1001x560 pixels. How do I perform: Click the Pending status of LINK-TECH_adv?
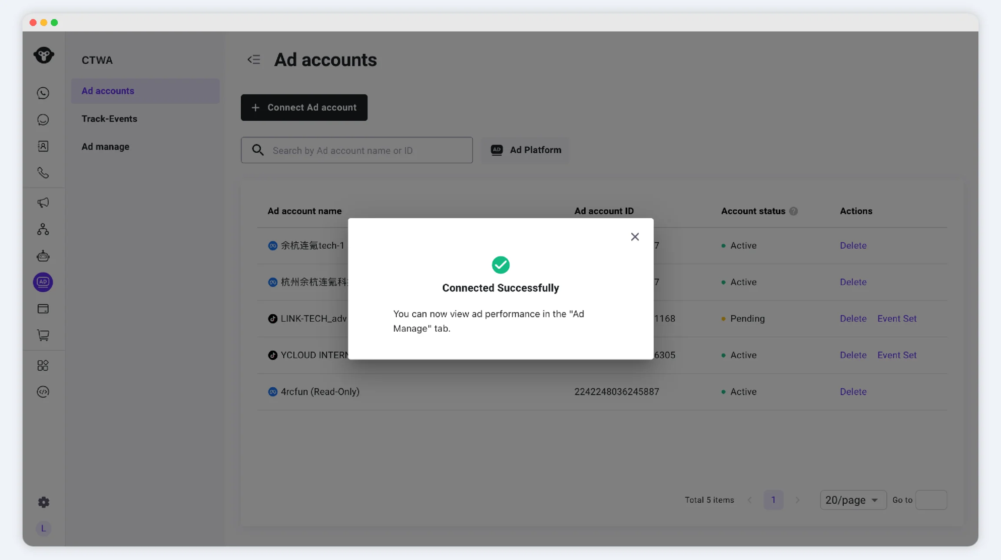tap(743, 319)
